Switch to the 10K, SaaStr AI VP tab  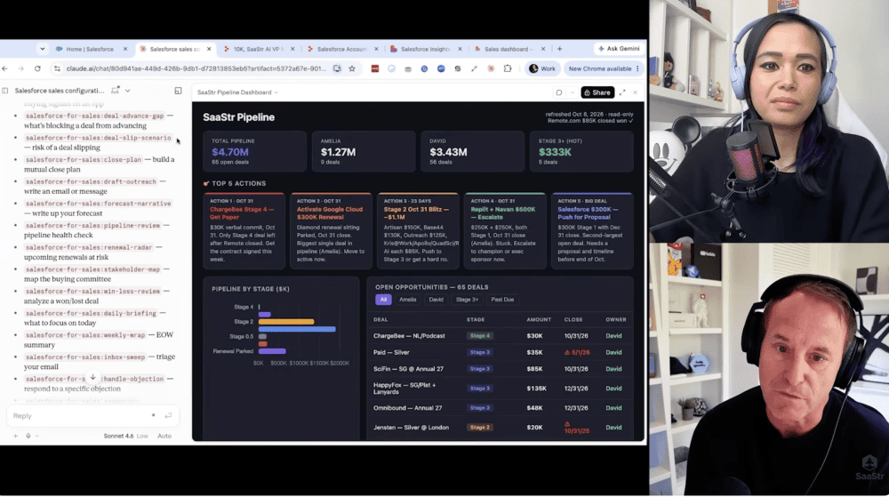click(258, 49)
